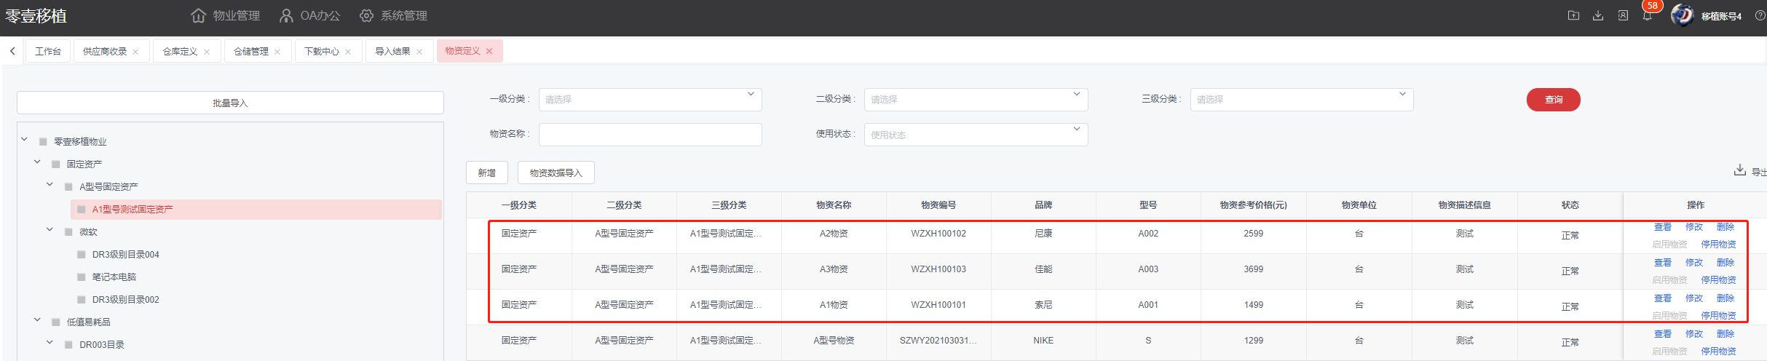Click the node icon beside 笔记本电脑
Viewport: 1767px width, 361px height.
(82, 277)
